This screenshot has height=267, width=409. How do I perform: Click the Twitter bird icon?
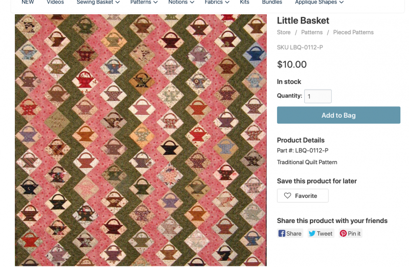(312, 234)
